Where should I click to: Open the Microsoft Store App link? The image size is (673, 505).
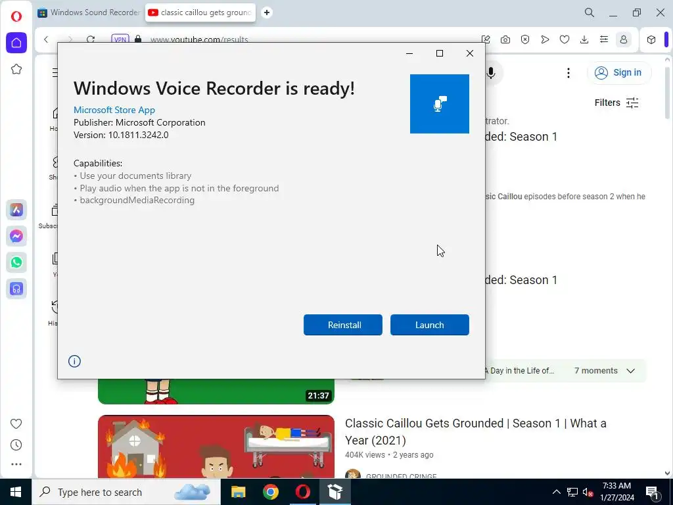pyautogui.click(x=114, y=110)
